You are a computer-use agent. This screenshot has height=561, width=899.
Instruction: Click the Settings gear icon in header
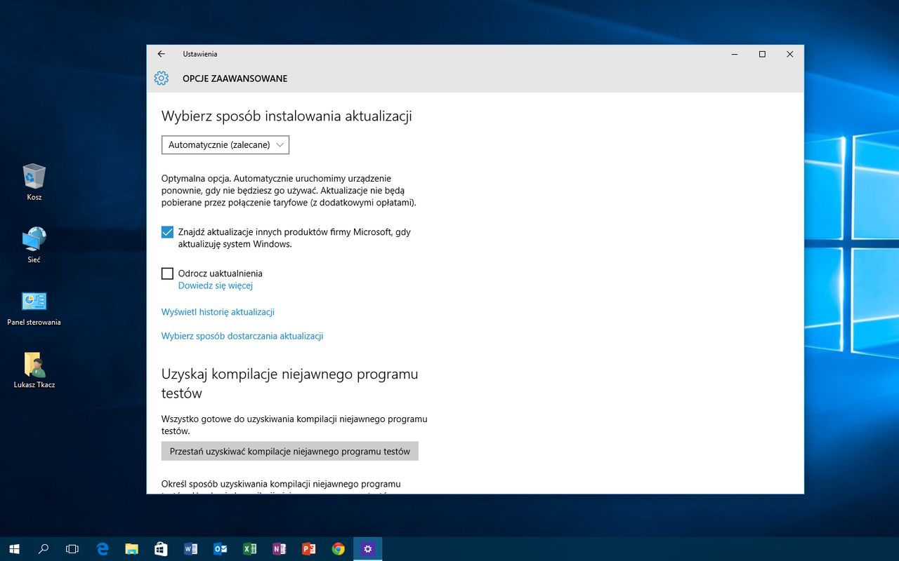pyautogui.click(x=162, y=78)
